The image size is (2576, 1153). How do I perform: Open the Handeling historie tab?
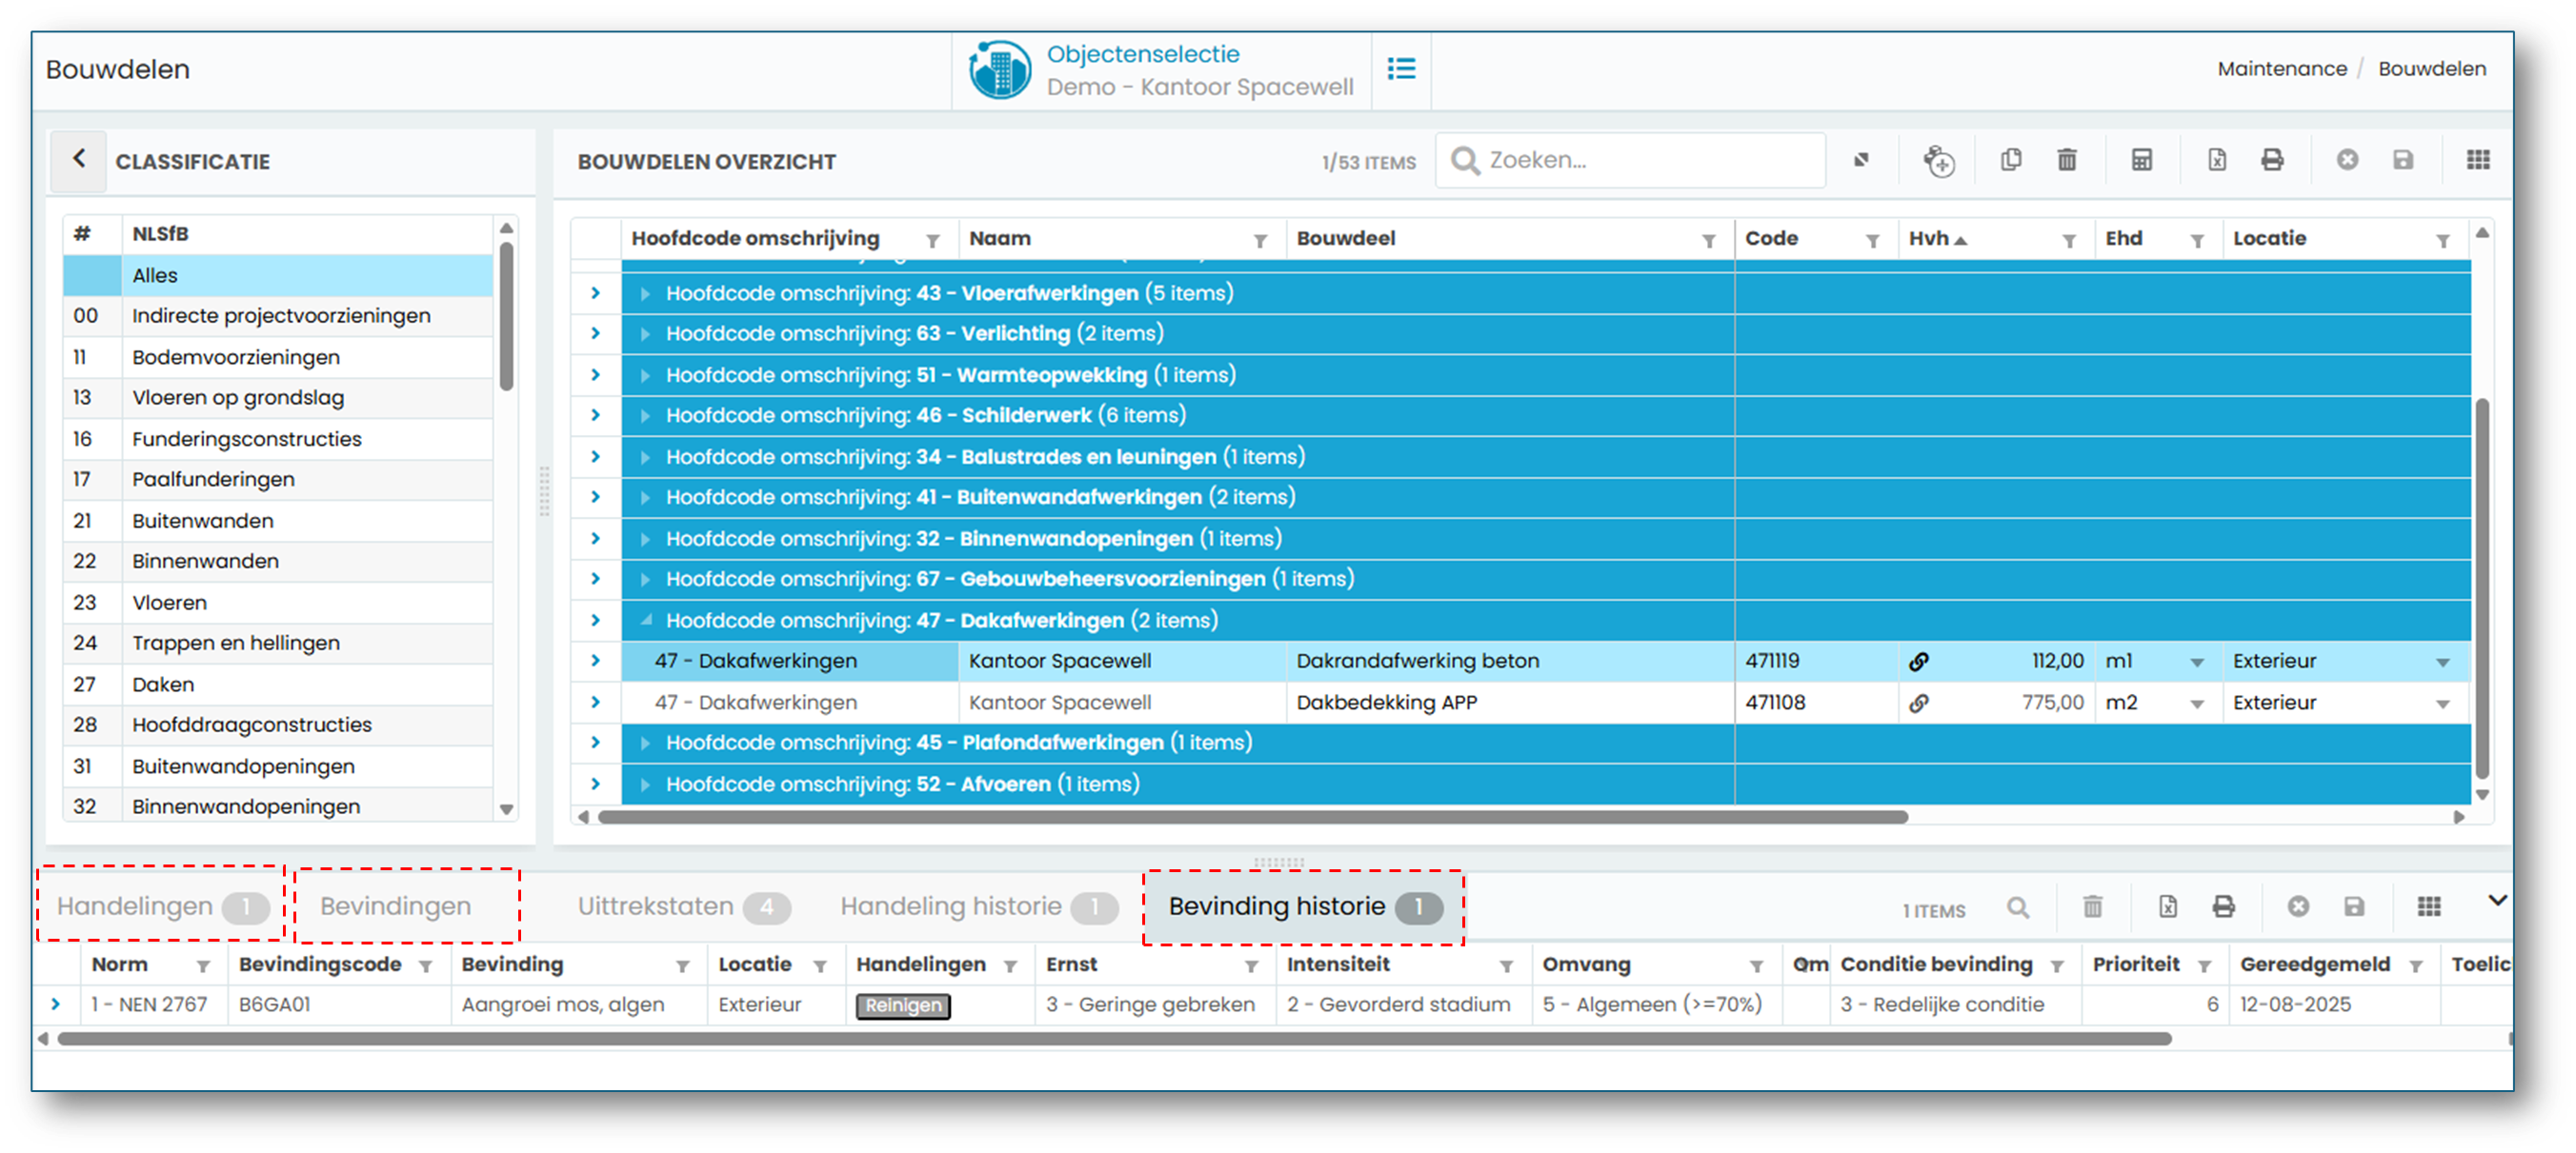pyautogui.click(x=978, y=906)
